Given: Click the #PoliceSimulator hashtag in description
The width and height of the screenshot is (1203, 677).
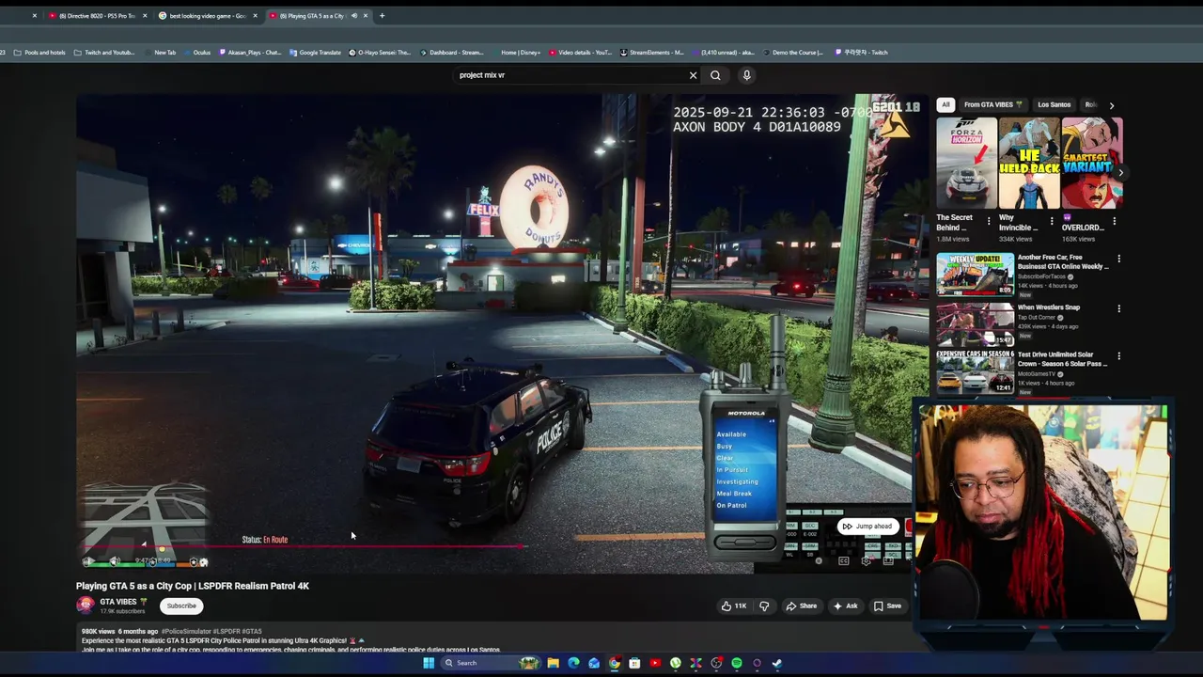Looking at the screenshot, I should pyautogui.click(x=186, y=631).
